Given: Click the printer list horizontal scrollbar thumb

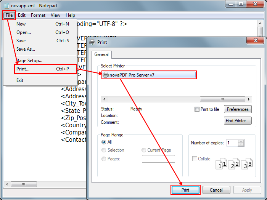Looking at the screenshot, I should click(222, 99).
